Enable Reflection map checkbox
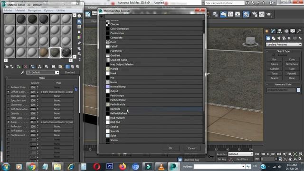The width and height of the screenshot is (304, 171). tap(9, 126)
